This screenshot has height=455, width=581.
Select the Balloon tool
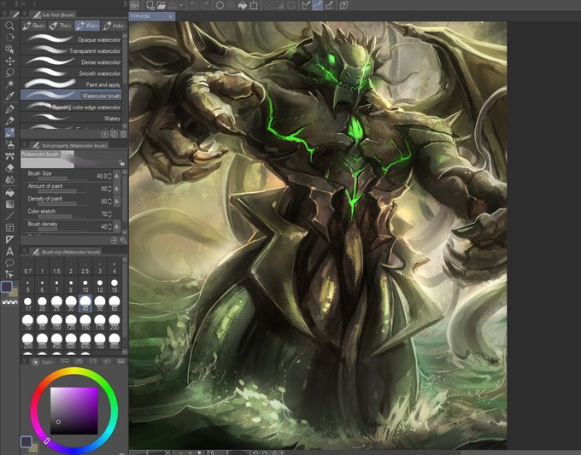click(x=9, y=263)
